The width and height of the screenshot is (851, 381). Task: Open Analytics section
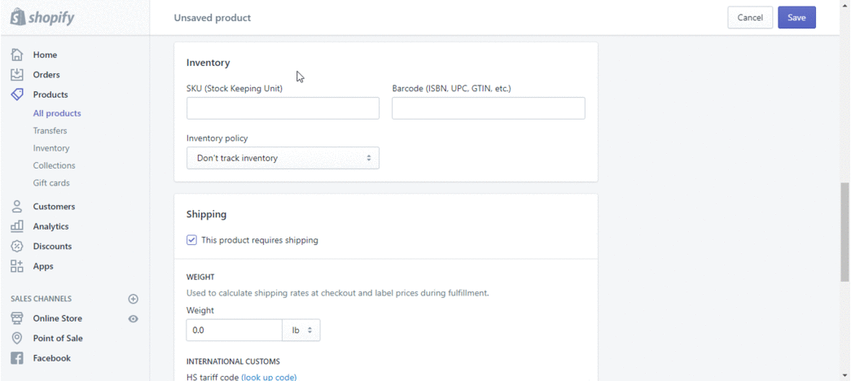click(x=50, y=226)
